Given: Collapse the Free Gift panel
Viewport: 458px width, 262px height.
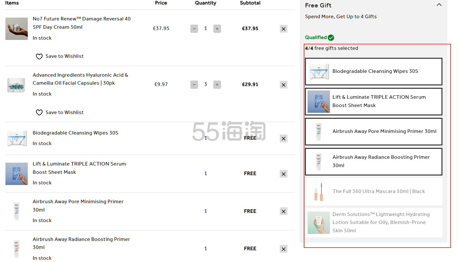Looking at the screenshot, I should tap(439, 5).
